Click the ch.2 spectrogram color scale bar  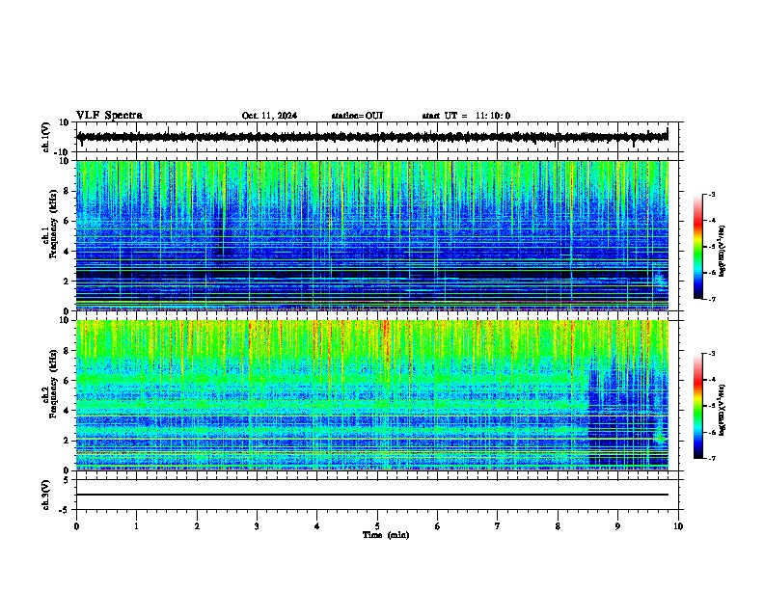coord(698,406)
